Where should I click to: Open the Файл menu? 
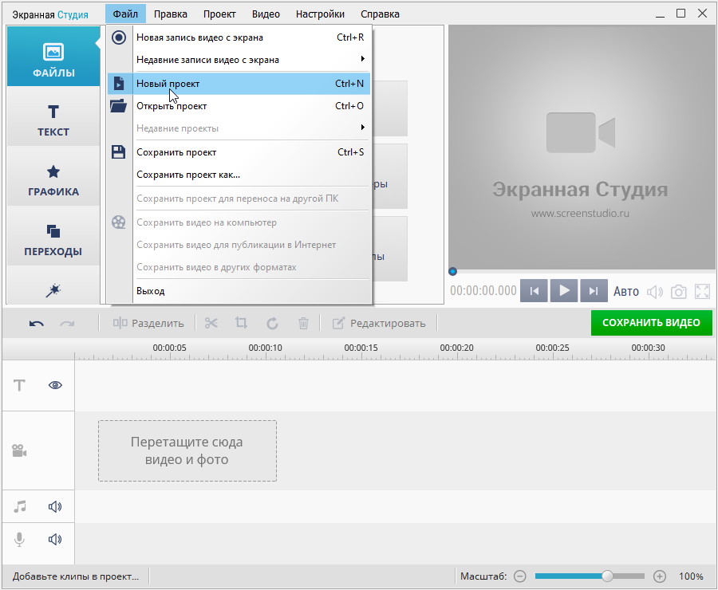pyautogui.click(x=125, y=14)
